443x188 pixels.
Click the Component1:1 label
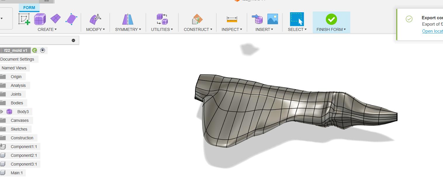[24, 147]
